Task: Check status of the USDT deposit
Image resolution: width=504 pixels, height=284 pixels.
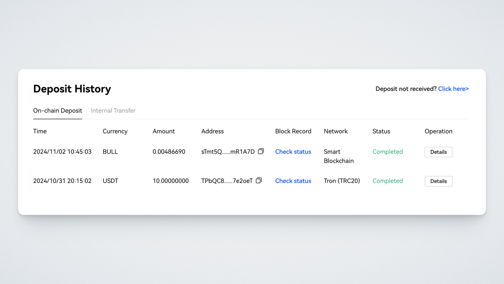Action: [x=293, y=181]
